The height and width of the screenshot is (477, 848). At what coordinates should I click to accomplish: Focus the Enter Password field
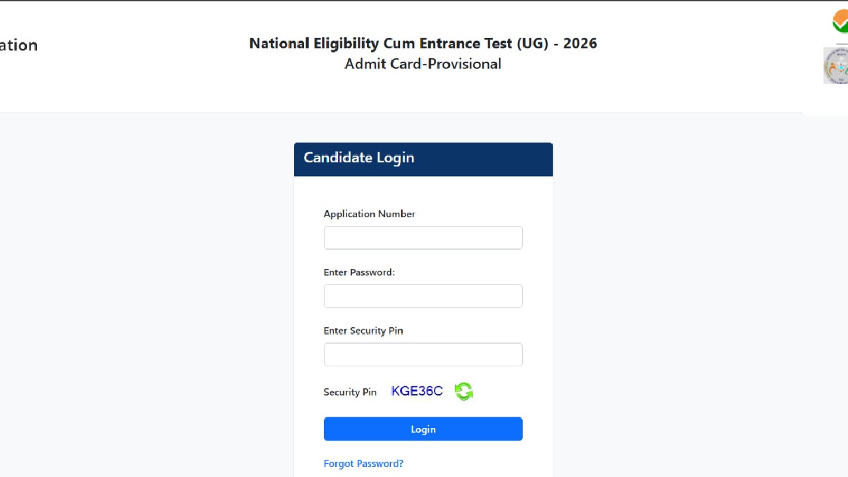[423, 295]
